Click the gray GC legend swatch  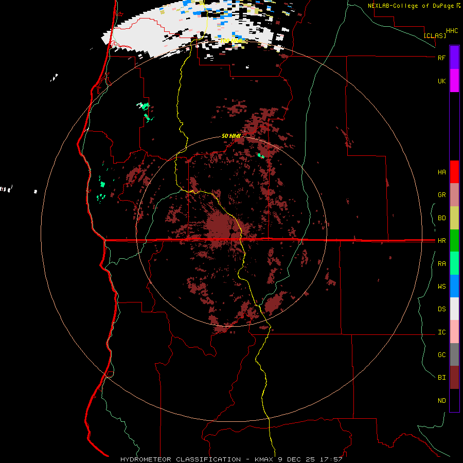coord(454,354)
